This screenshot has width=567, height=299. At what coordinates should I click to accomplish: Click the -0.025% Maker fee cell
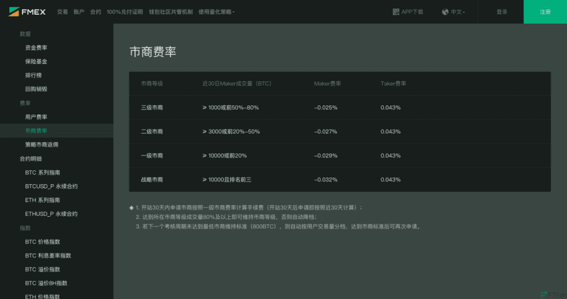pyautogui.click(x=325, y=108)
